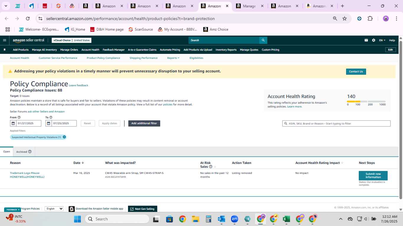Open Manage All Inventory menu item
Screen dimensions: 403x226
(44, 50)
